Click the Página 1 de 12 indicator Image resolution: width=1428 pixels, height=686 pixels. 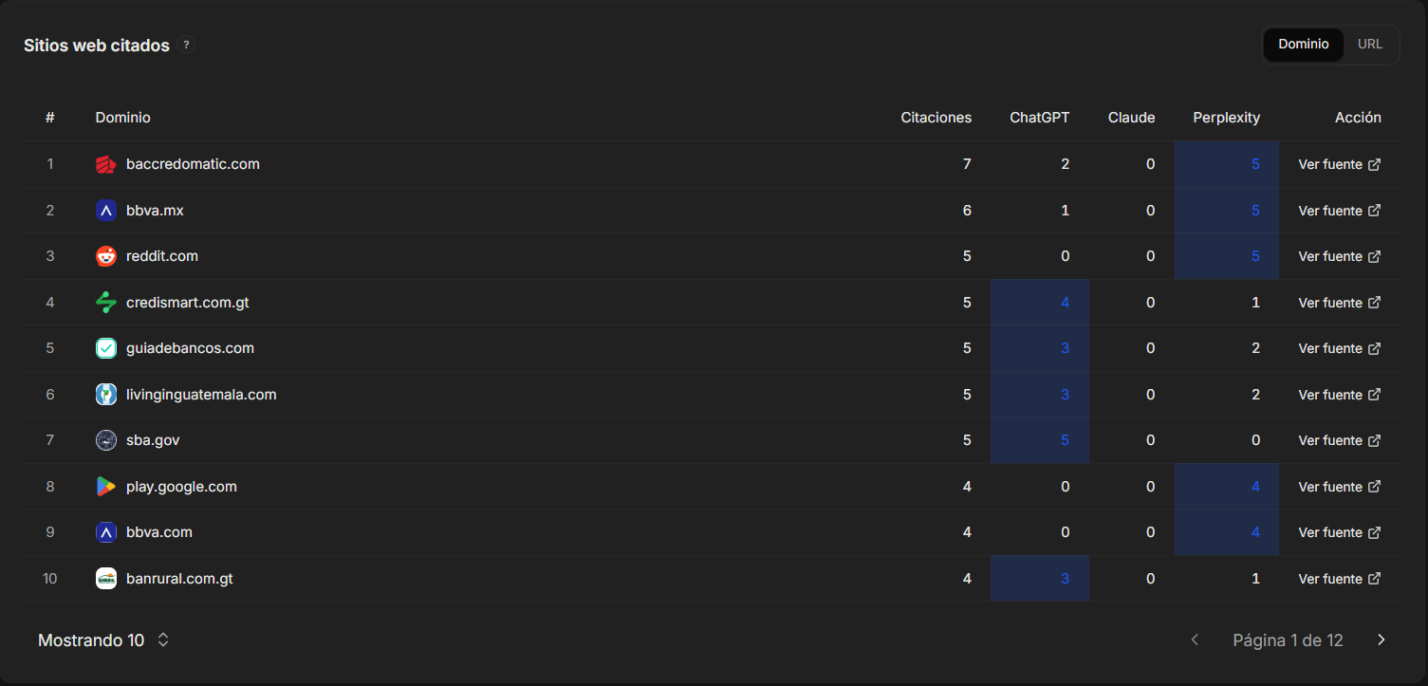1288,640
